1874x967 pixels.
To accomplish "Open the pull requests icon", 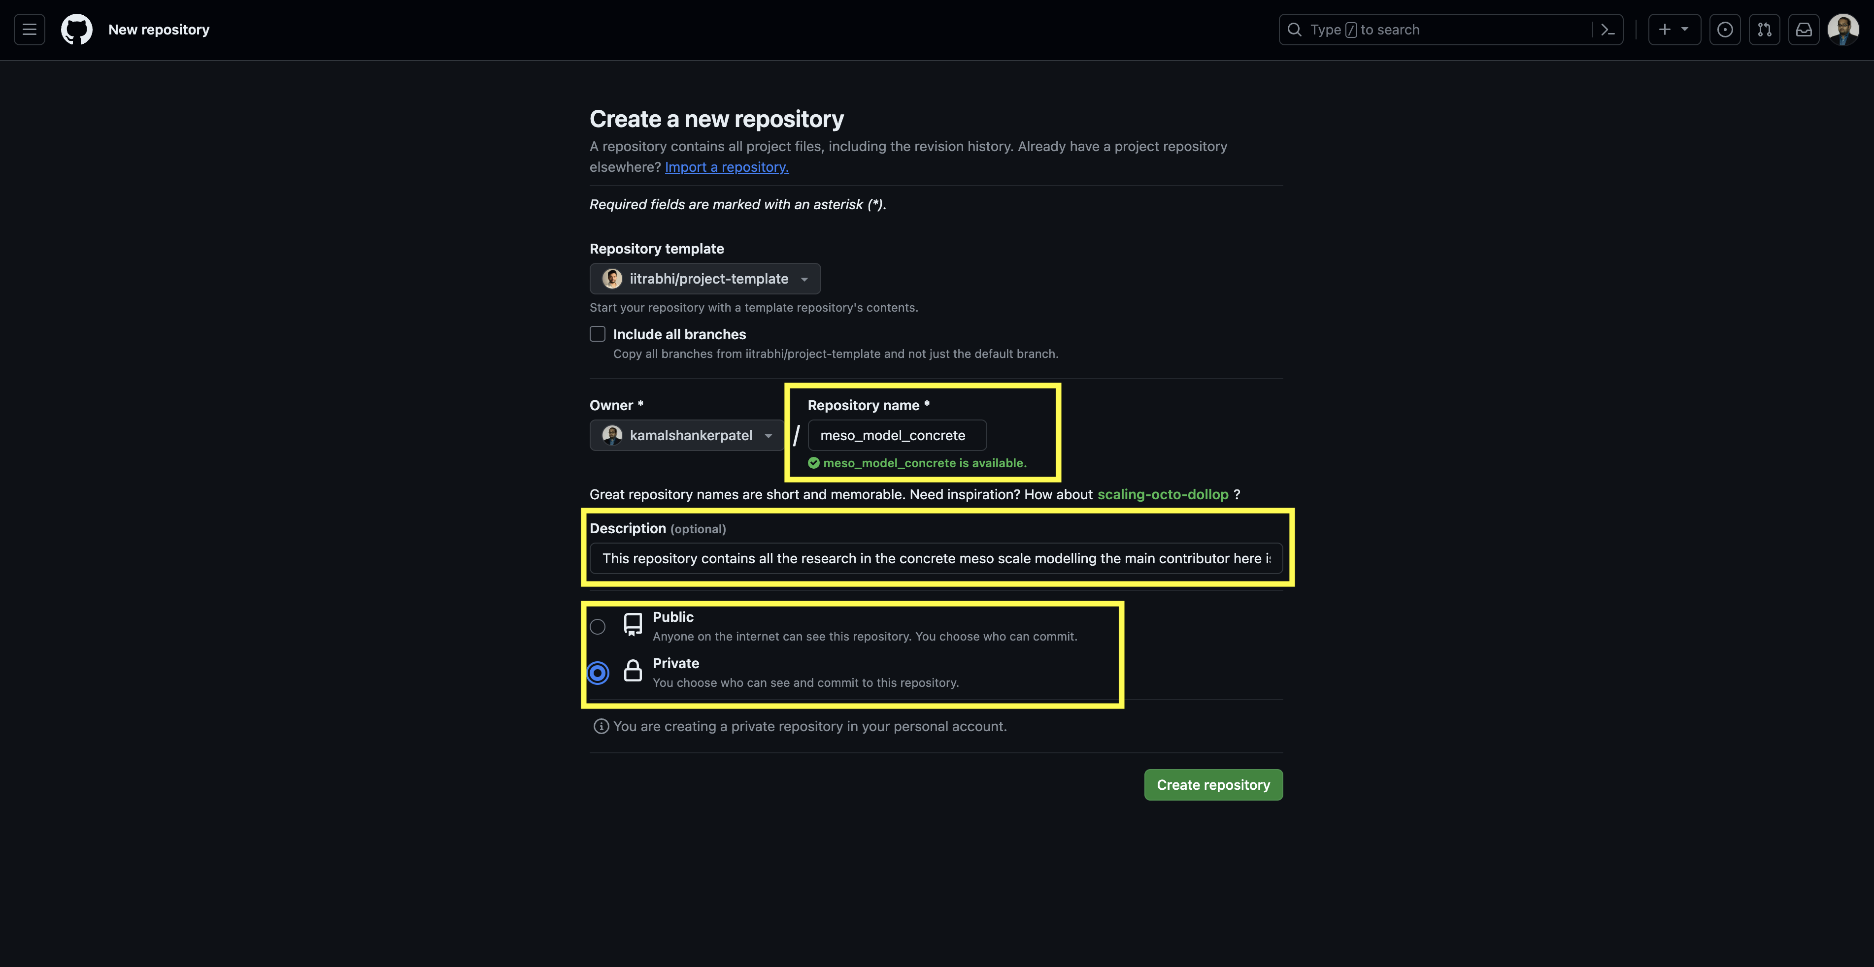I will (x=1764, y=30).
